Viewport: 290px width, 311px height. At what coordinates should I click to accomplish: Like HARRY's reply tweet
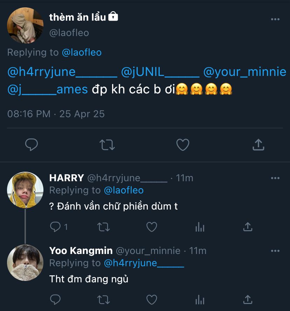151,227
